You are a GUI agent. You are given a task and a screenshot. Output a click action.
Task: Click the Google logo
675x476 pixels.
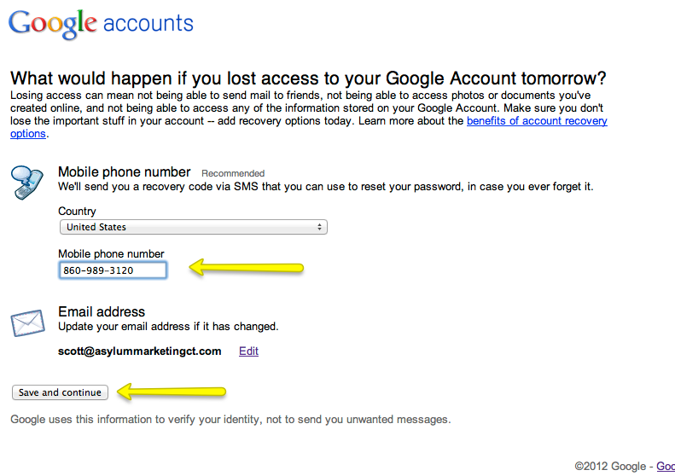click(x=50, y=23)
